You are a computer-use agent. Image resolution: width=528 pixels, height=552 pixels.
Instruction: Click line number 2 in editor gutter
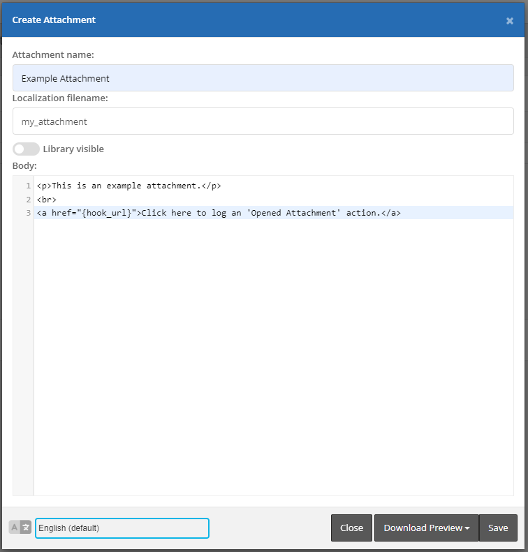[x=28, y=200]
